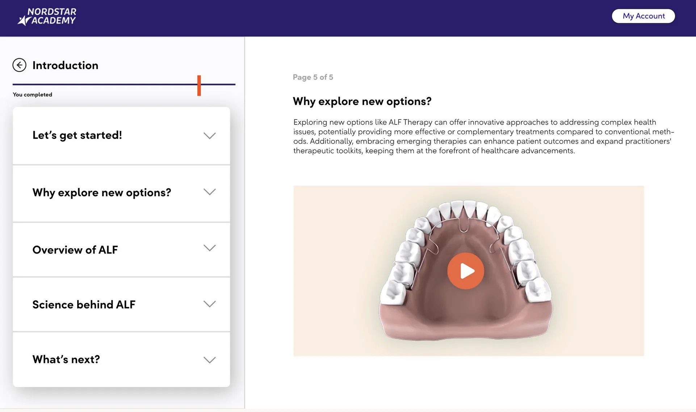Expand the What's next chevron
This screenshot has height=412, width=696.
pyautogui.click(x=210, y=360)
